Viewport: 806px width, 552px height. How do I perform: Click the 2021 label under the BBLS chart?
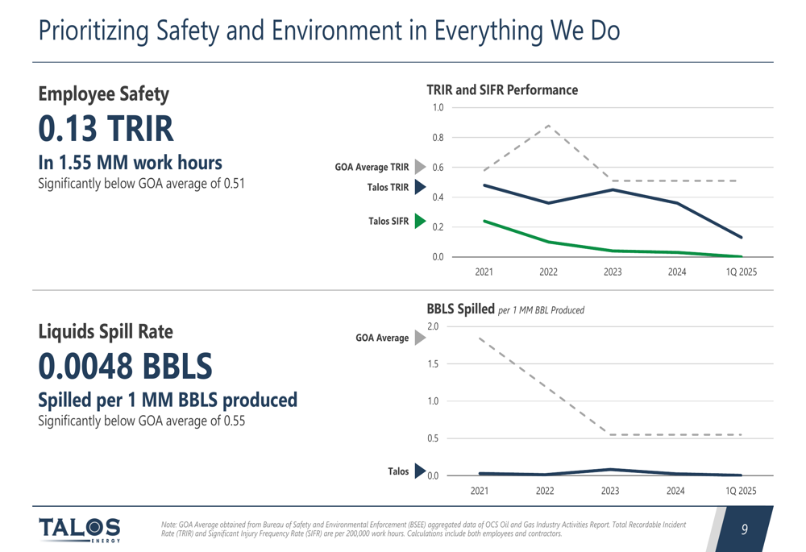[x=480, y=491]
